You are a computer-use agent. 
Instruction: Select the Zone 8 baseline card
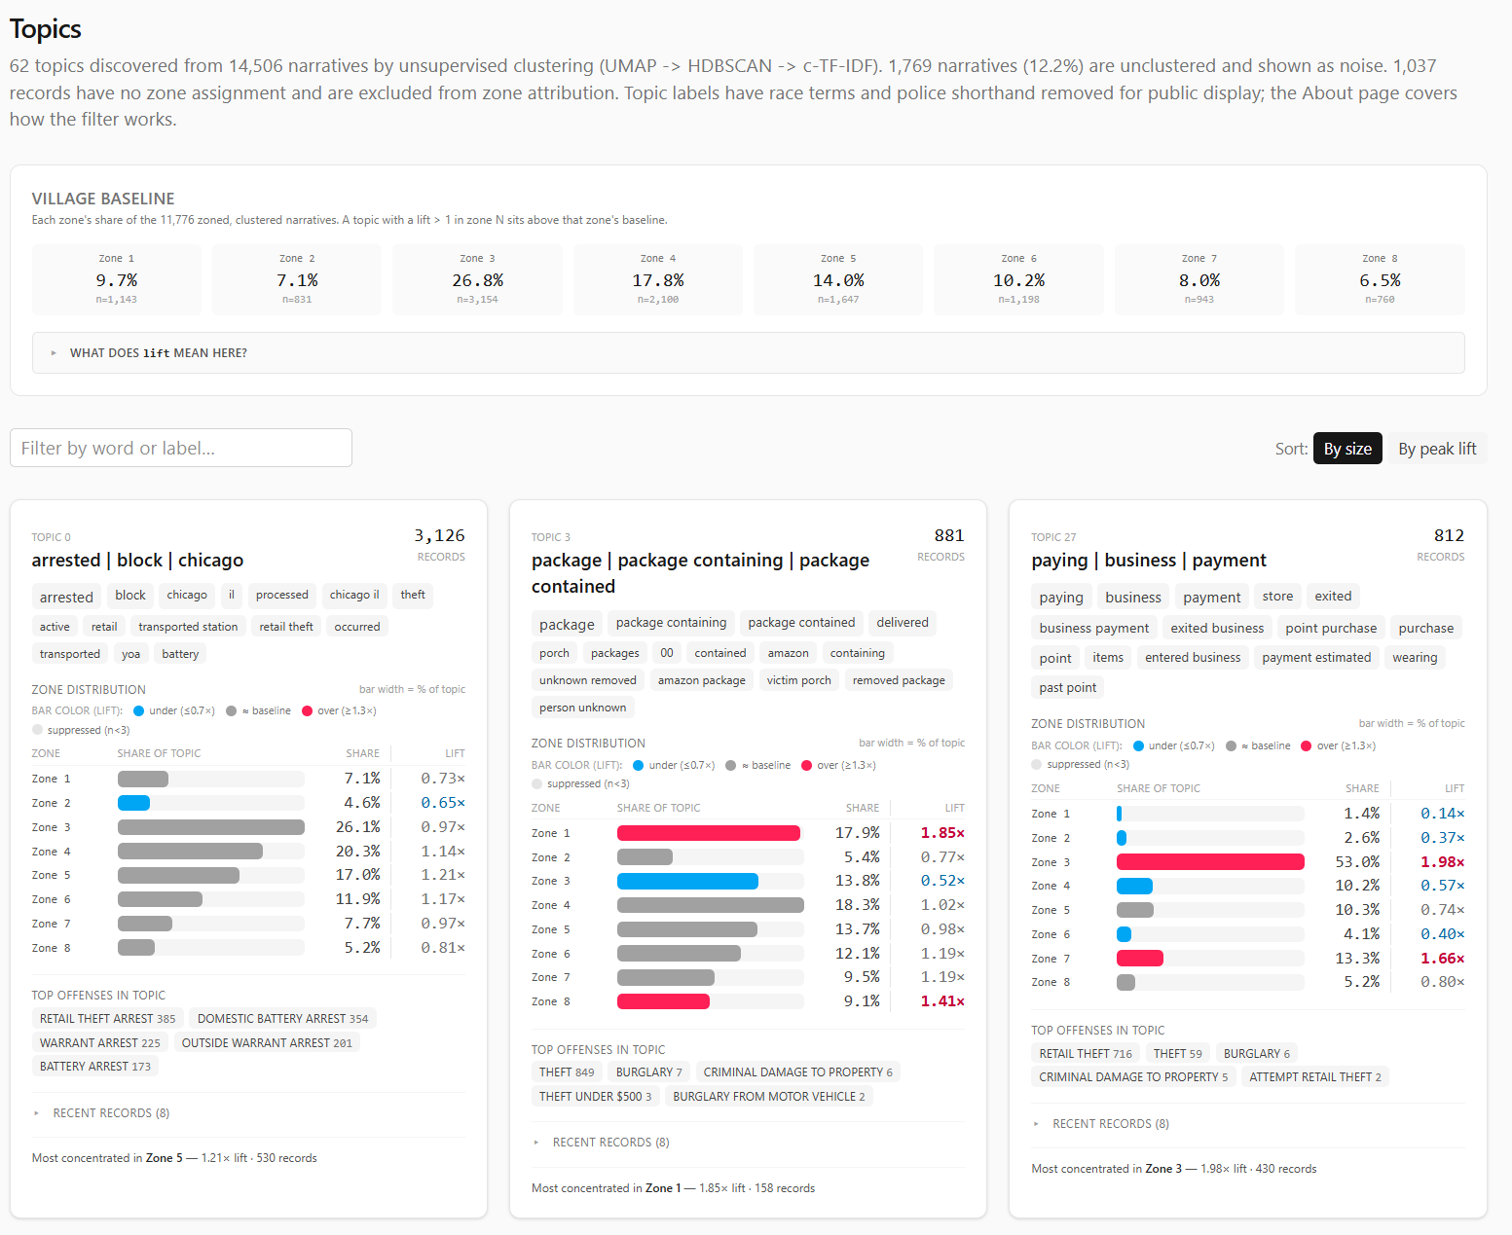tap(1379, 279)
